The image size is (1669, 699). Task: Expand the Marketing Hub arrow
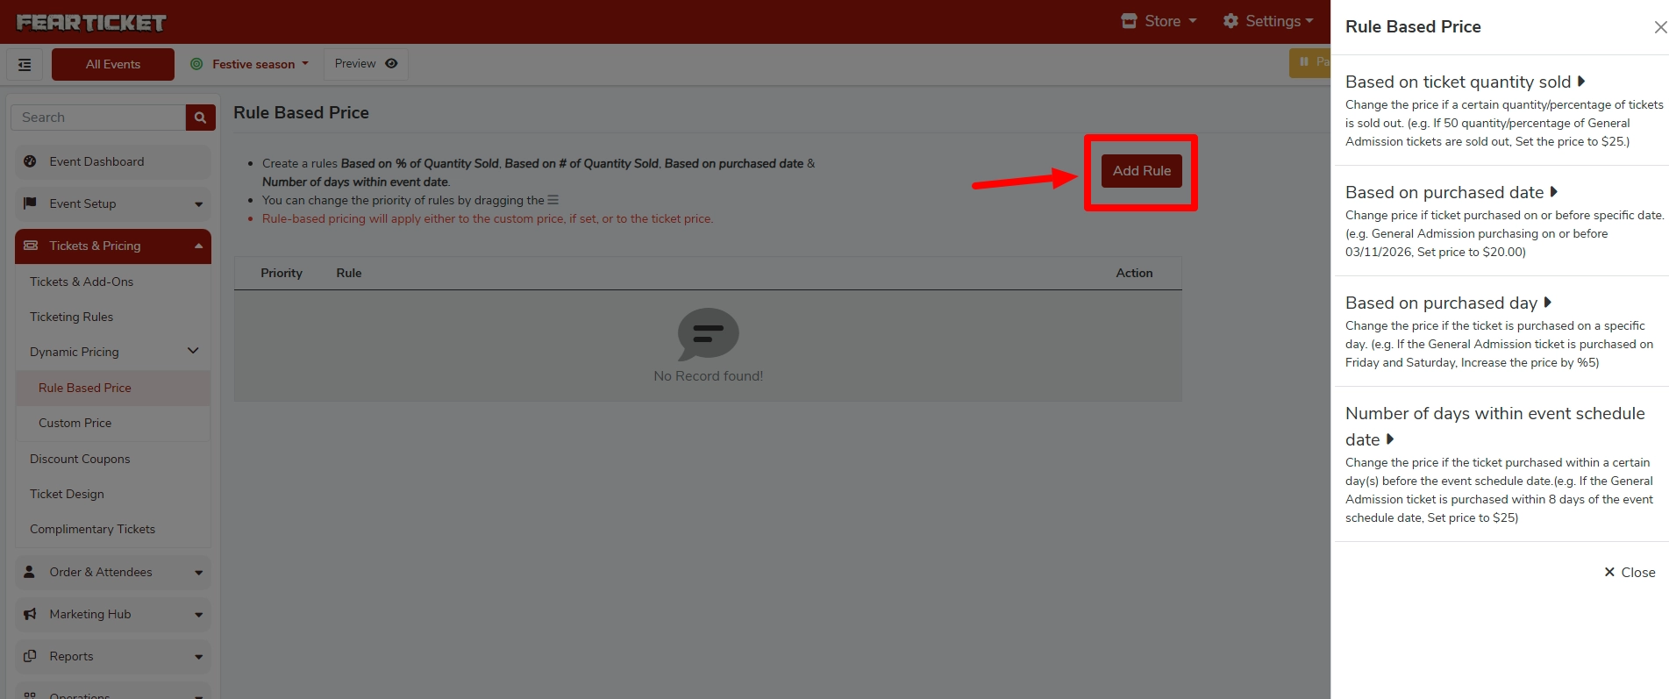coord(199,615)
